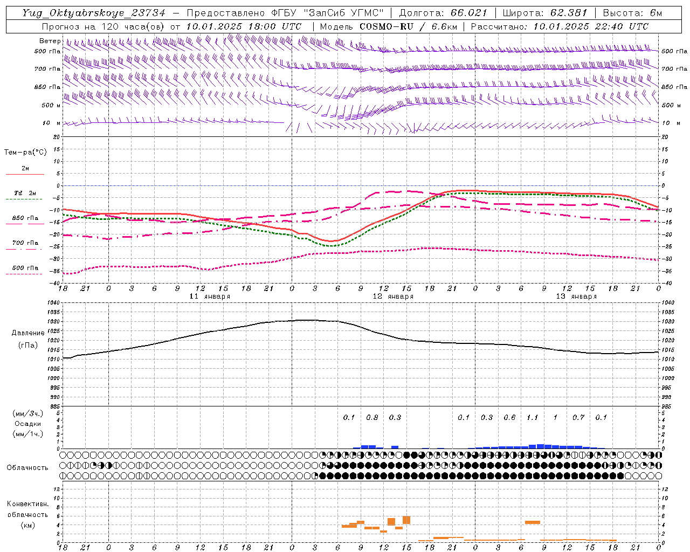Click the "Тем-ра(°C)" panel label

click(x=25, y=153)
